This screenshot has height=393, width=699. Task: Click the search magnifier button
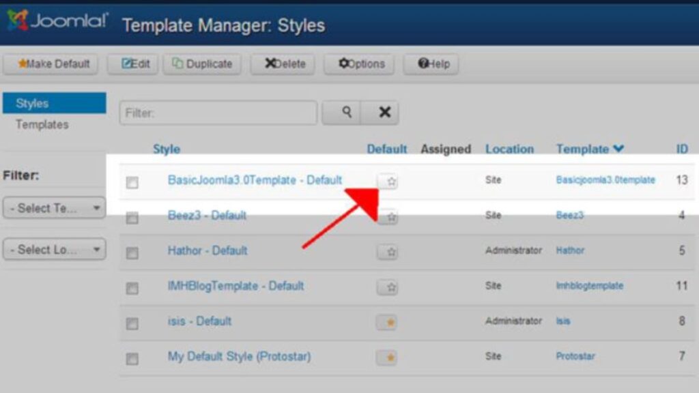[x=341, y=113]
